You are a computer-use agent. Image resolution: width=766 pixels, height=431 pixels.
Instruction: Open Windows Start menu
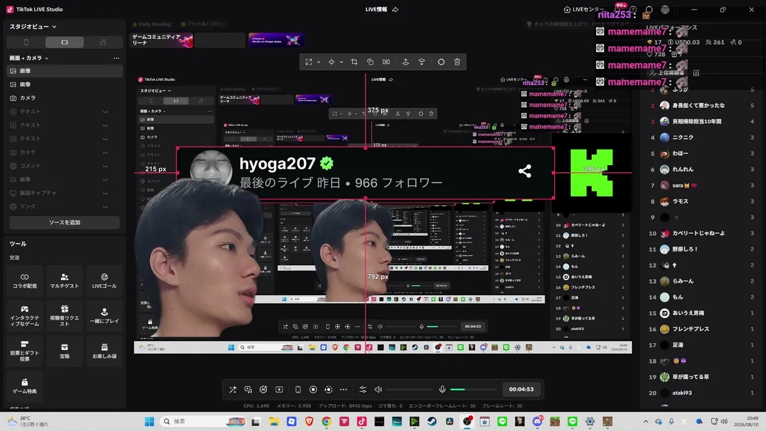(x=149, y=421)
